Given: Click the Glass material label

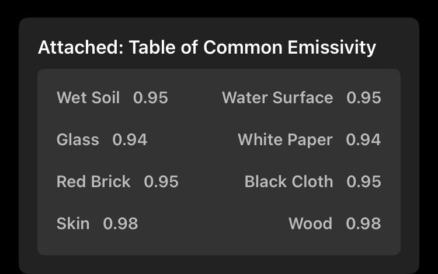Looking at the screenshot, I should point(78,139).
